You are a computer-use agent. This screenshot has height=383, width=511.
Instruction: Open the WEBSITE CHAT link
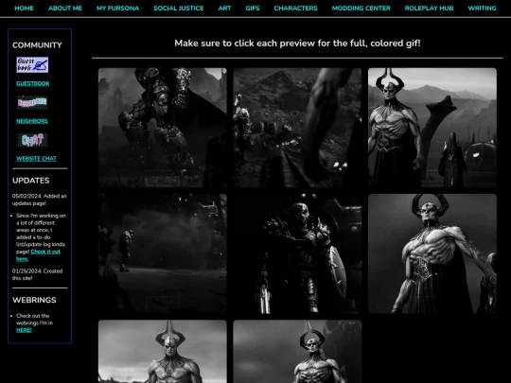pyautogui.click(x=36, y=159)
